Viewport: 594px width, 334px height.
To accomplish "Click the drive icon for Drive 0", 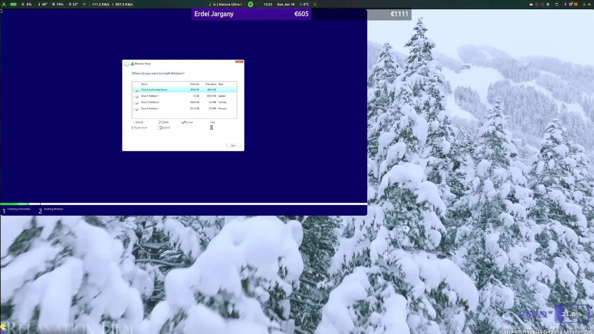I will (x=136, y=90).
